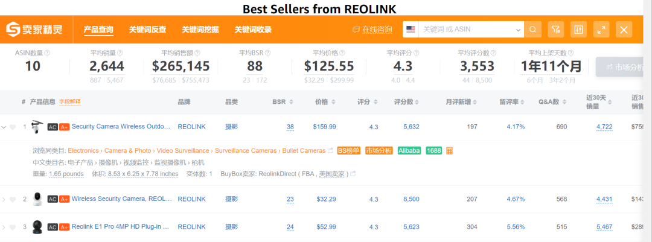Switch to the 关键词挖掘 tab

pos(200,30)
